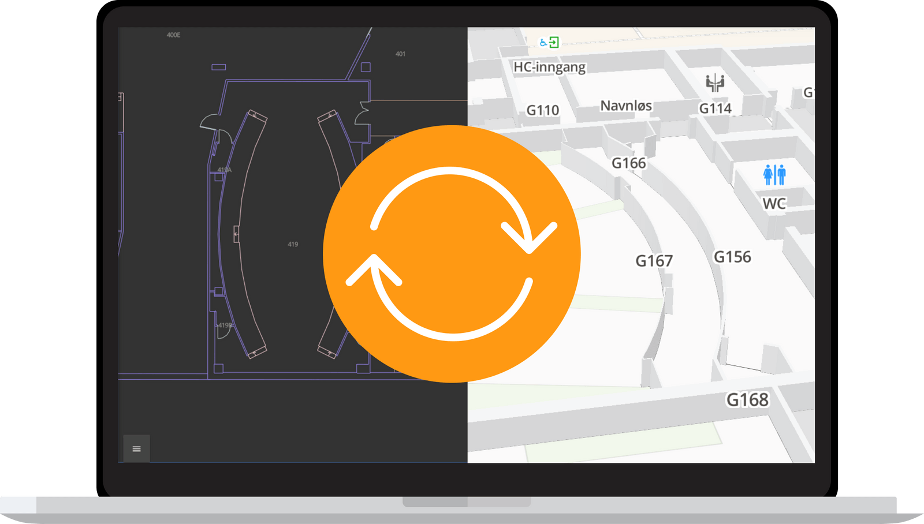The width and height of the screenshot is (924, 524).
Task: Click the wheelchair accessibility icon near HC-inngang
Action: (x=542, y=42)
